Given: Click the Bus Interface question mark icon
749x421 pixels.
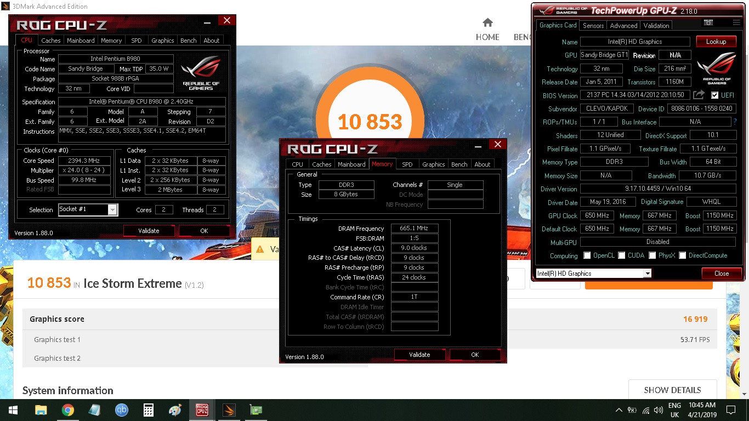Looking at the screenshot, I should (x=735, y=122).
